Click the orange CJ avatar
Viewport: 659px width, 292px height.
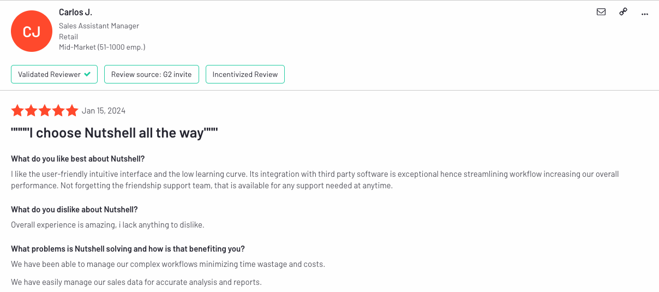(32, 32)
